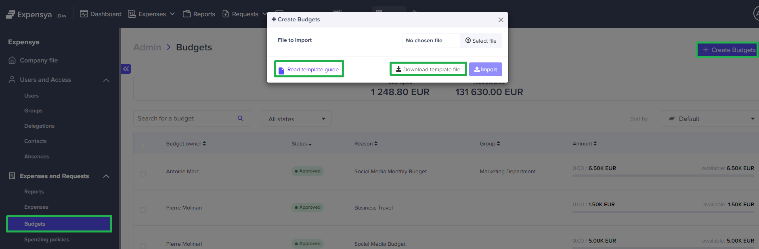Click the Search for a budget field
Image resolution: width=759 pixels, height=249 pixels.
(186, 118)
